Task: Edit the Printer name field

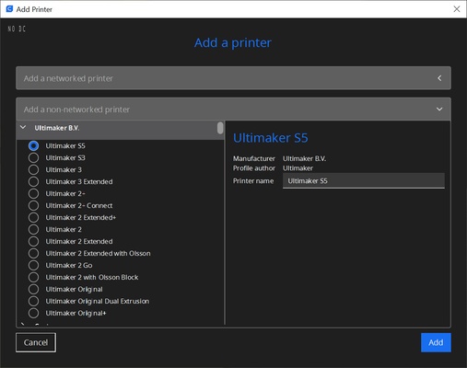Action: pyautogui.click(x=364, y=181)
